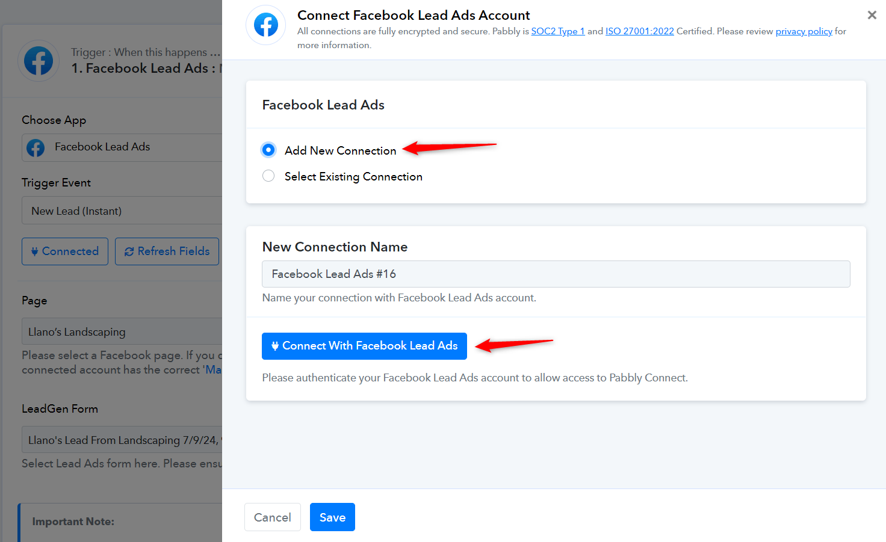Expand the Page dropdown showing Llano's Landscaping
The image size is (886, 542).
tap(122, 331)
